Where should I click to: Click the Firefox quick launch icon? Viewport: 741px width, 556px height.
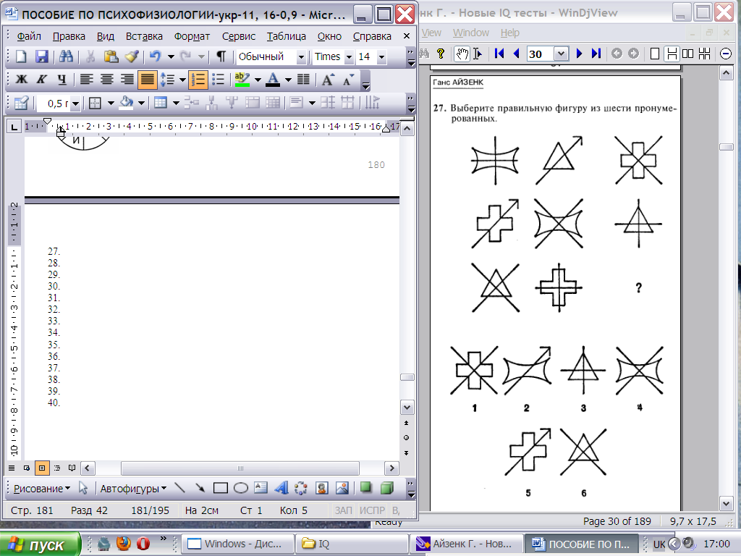pos(123,543)
